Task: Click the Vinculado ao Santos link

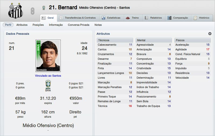Action: click(x=48, y=76)
